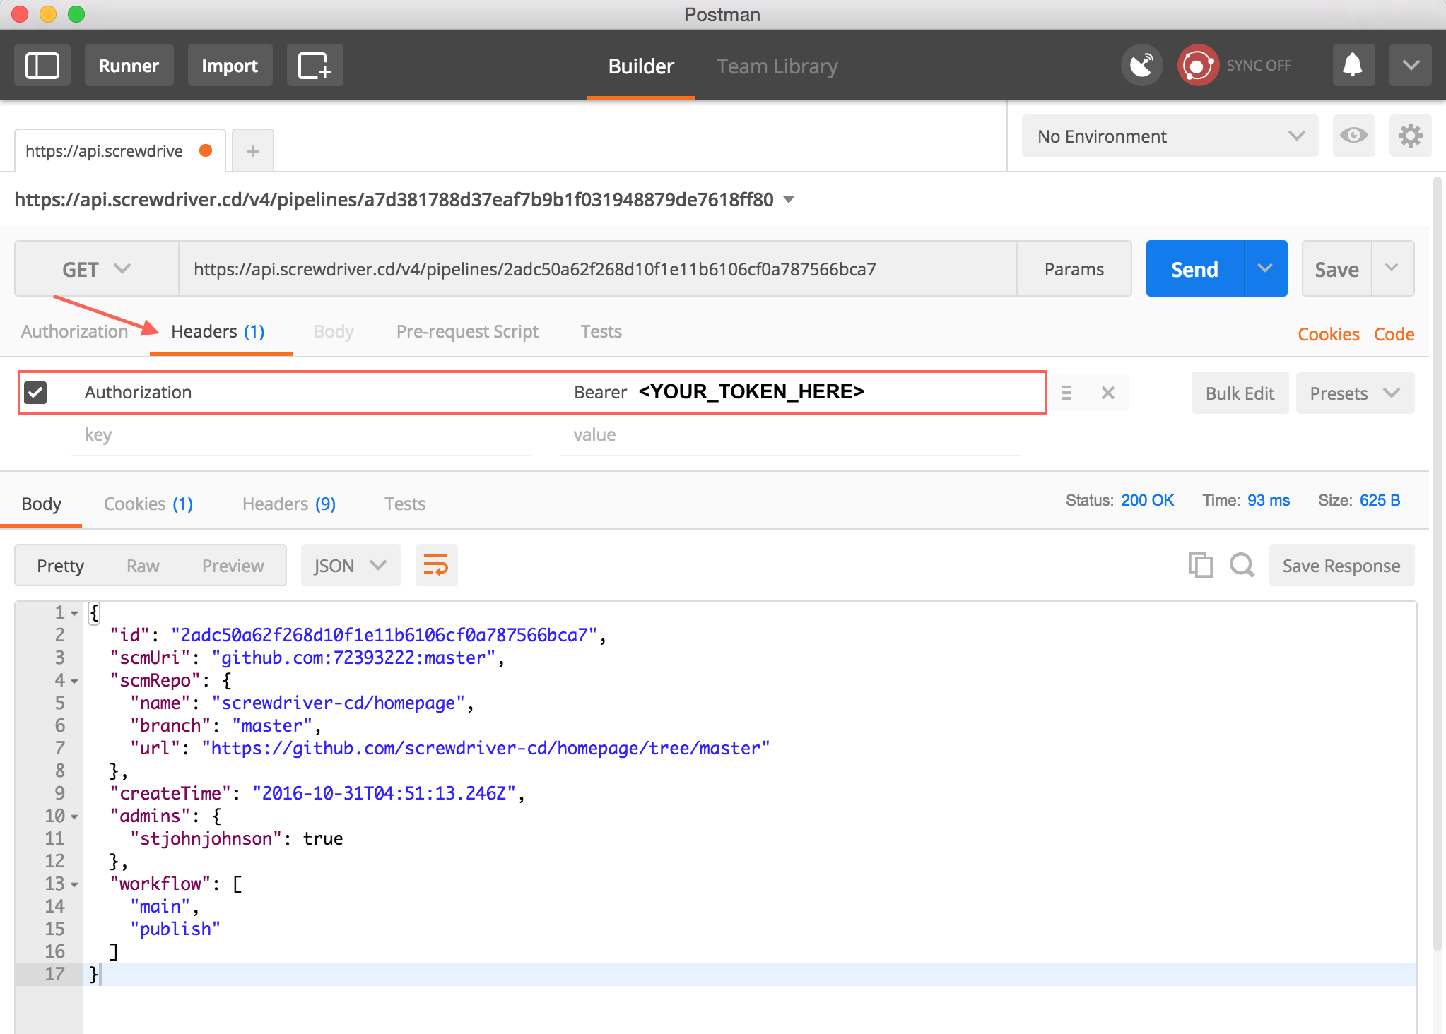This screenshot has height=1034, width=1446.
Task: Select the Preview view mode
Action: pyautogui.click(x=233, y=565)
